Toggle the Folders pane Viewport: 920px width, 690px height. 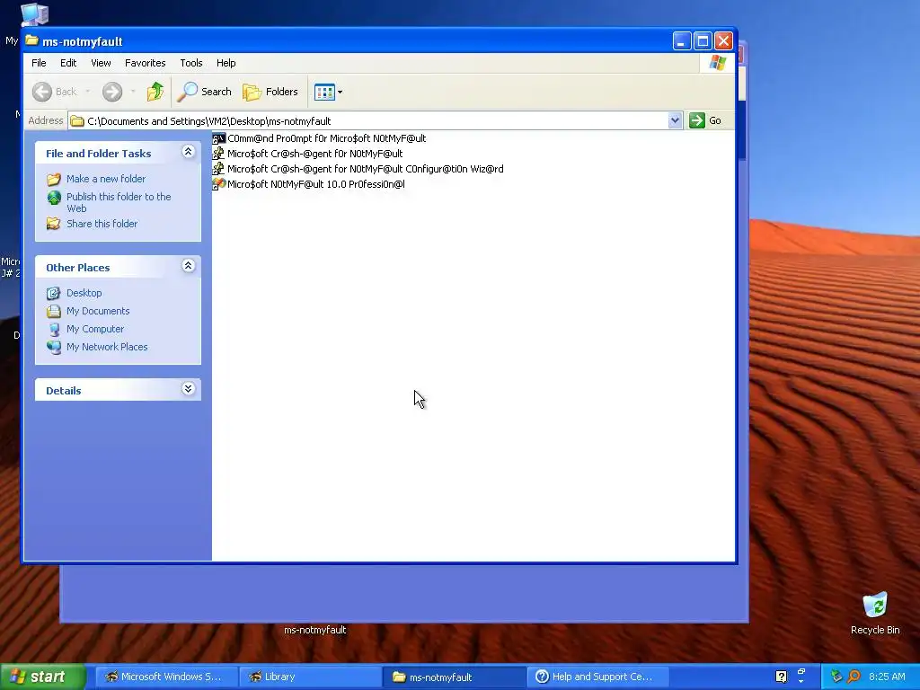point(270,92)
